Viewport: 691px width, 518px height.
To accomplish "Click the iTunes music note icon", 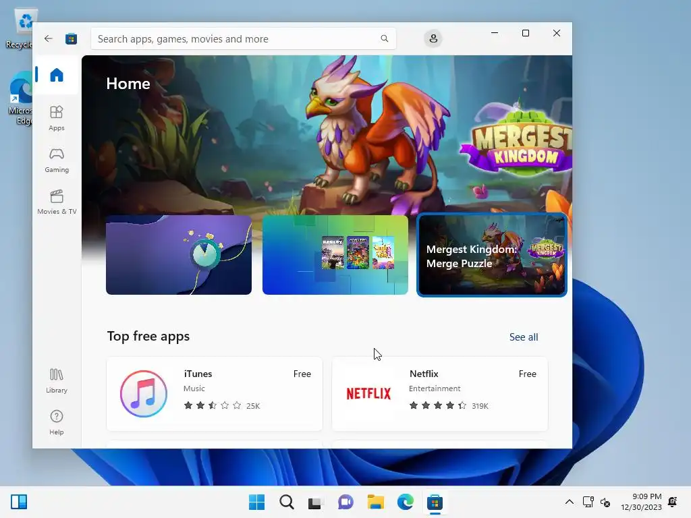I will pyautogui.click(x=144, y=394).
